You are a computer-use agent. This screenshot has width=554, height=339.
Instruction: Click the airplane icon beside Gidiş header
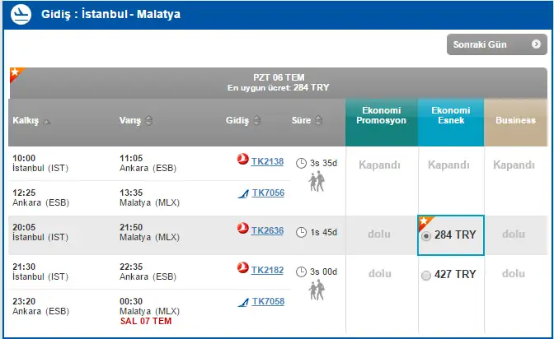point(23,14)
